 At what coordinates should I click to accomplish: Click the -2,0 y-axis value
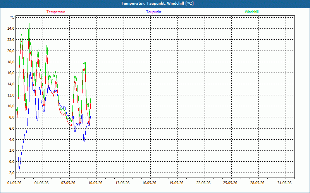(11, 173)
